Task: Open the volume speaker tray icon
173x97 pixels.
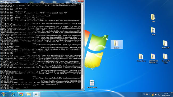Action: coord(156,95)
